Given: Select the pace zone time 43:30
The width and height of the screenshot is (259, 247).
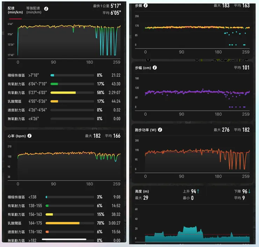Looking at the screenshot, I should (116, 84).
